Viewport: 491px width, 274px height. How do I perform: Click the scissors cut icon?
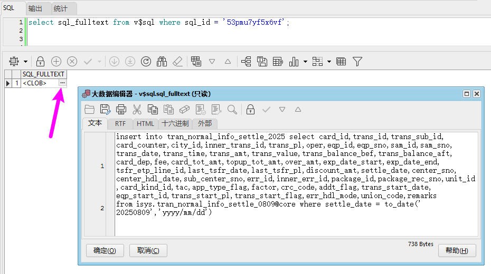pyautogui.click(x=137, y=110)
